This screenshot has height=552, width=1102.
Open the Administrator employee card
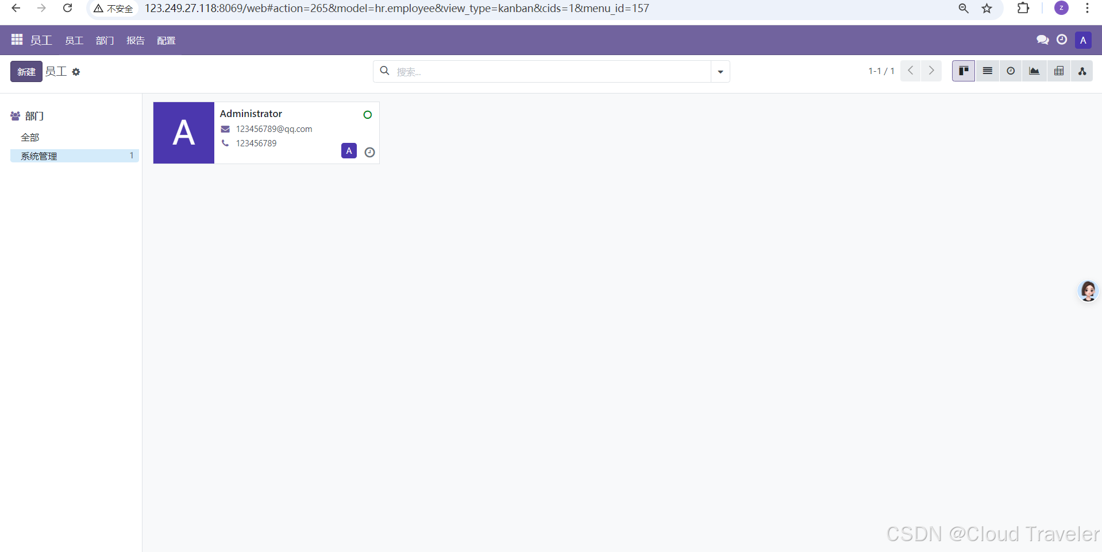tap(266, 133)
